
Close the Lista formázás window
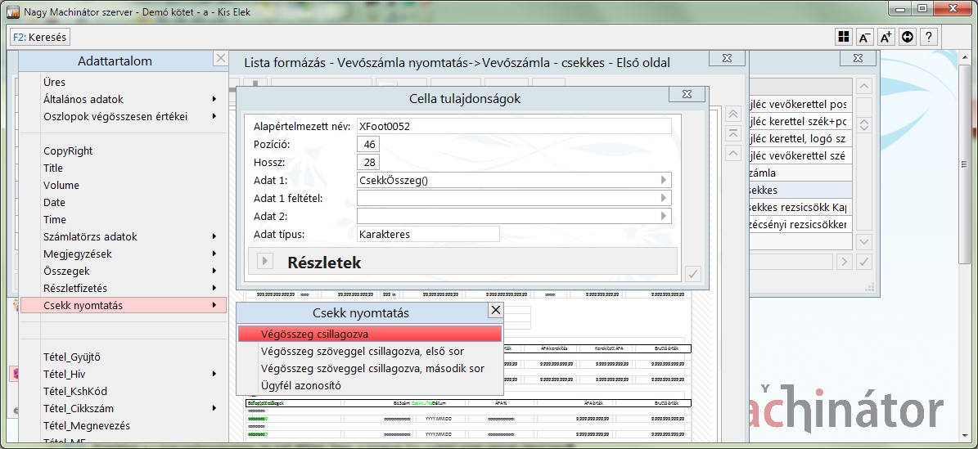tap(728, 58)
